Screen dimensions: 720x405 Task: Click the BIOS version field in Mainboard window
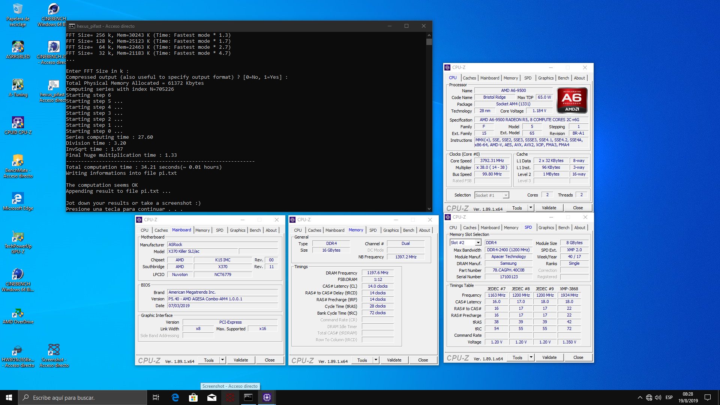pyautogui.click(x=223, y=299)
